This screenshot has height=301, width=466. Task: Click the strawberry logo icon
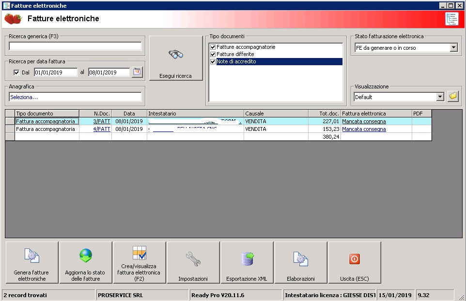[x=13, y=19]
